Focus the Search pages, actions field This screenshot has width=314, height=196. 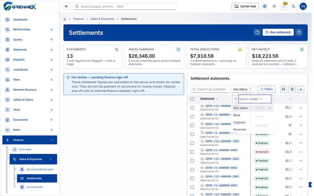click(125, 7)
